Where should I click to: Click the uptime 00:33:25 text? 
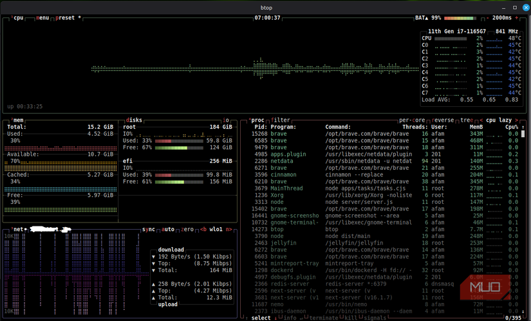pos(25,106)
